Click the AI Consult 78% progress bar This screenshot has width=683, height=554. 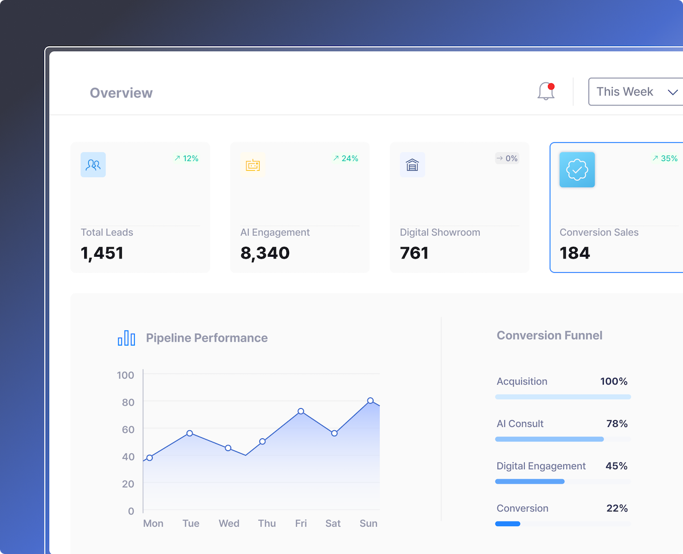click(549, 439)
